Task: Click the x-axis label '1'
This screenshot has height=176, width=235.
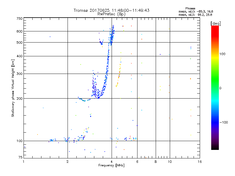Action: [x=23, y=162]
